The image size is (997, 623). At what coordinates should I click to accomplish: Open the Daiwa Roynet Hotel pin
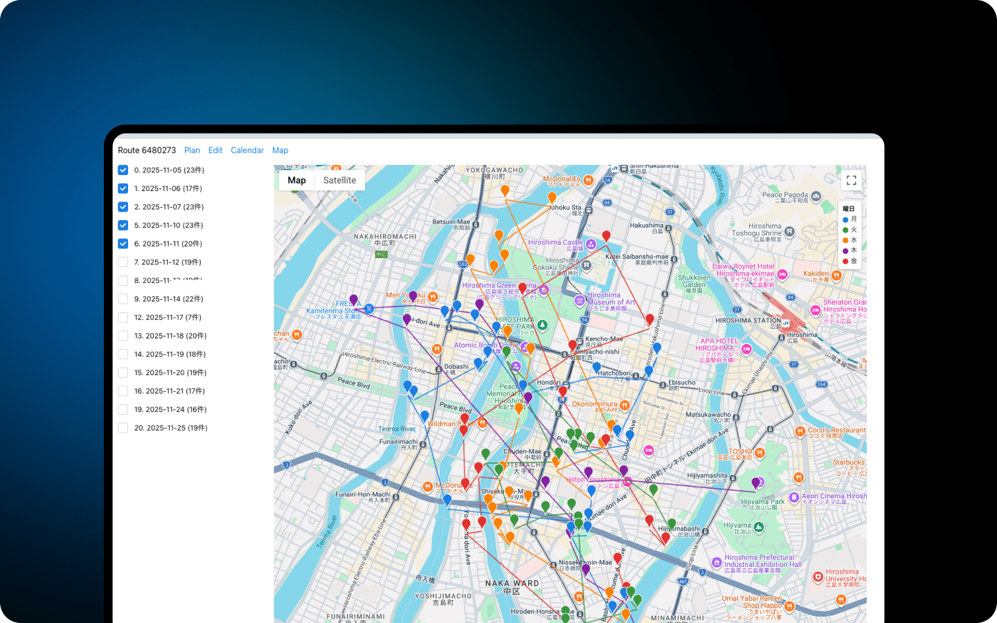(x=782, y=275)
